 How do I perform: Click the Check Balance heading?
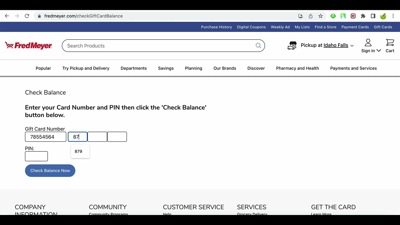click(45, 92)
